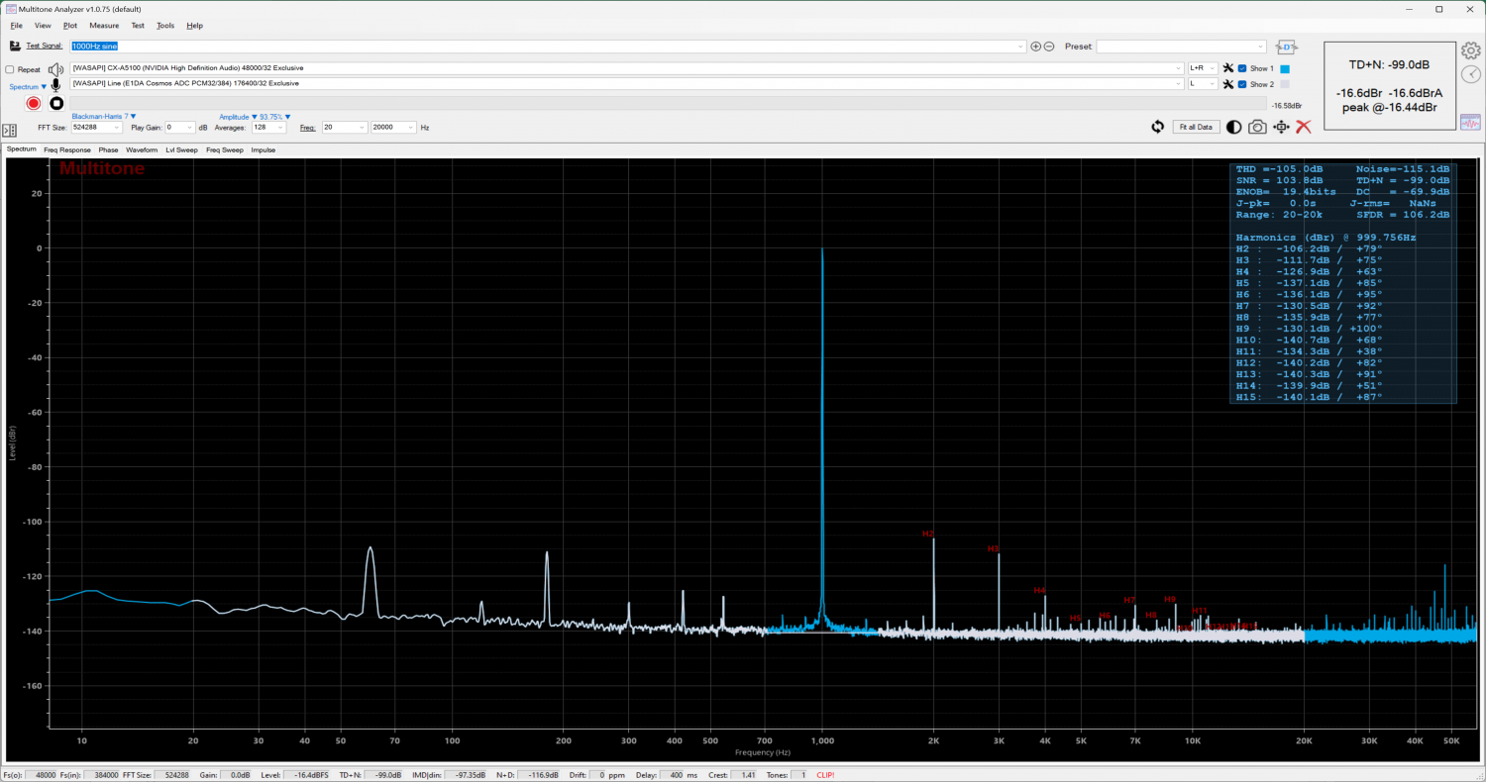Open the Play Gain dropdown
This screenshot has height=782, width=1486.
click(179, 128)
